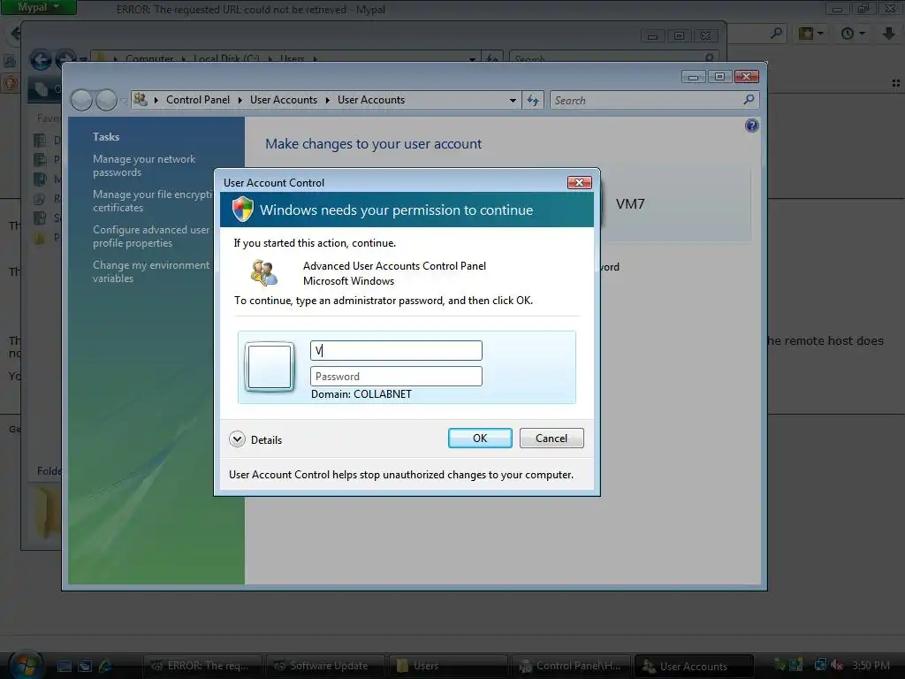
Task: Open Change my environment variables task
Action: click(151, 271)
